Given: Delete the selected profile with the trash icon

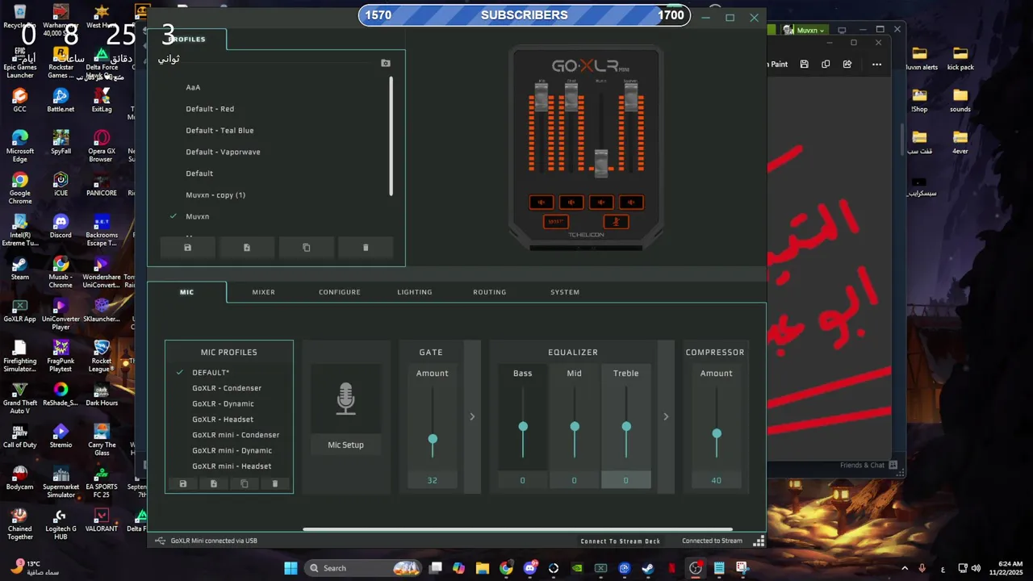Looking at the screenshot, I should 366,248.
